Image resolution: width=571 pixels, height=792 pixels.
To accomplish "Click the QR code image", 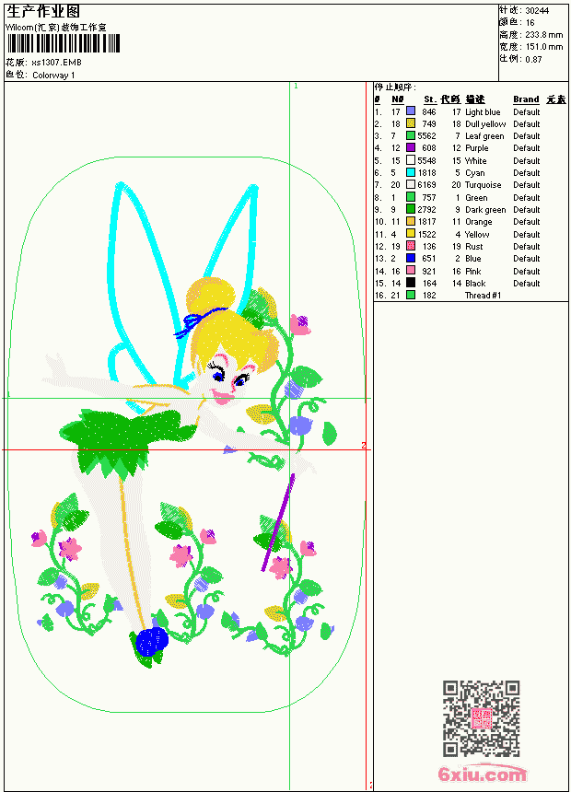I will point(482,717).
